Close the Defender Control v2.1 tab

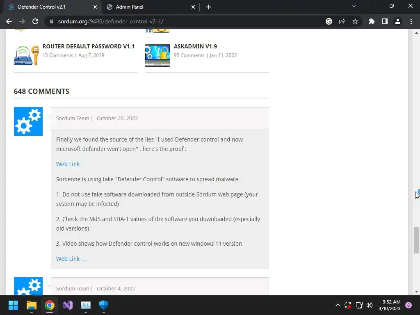(x=95, y=7)
